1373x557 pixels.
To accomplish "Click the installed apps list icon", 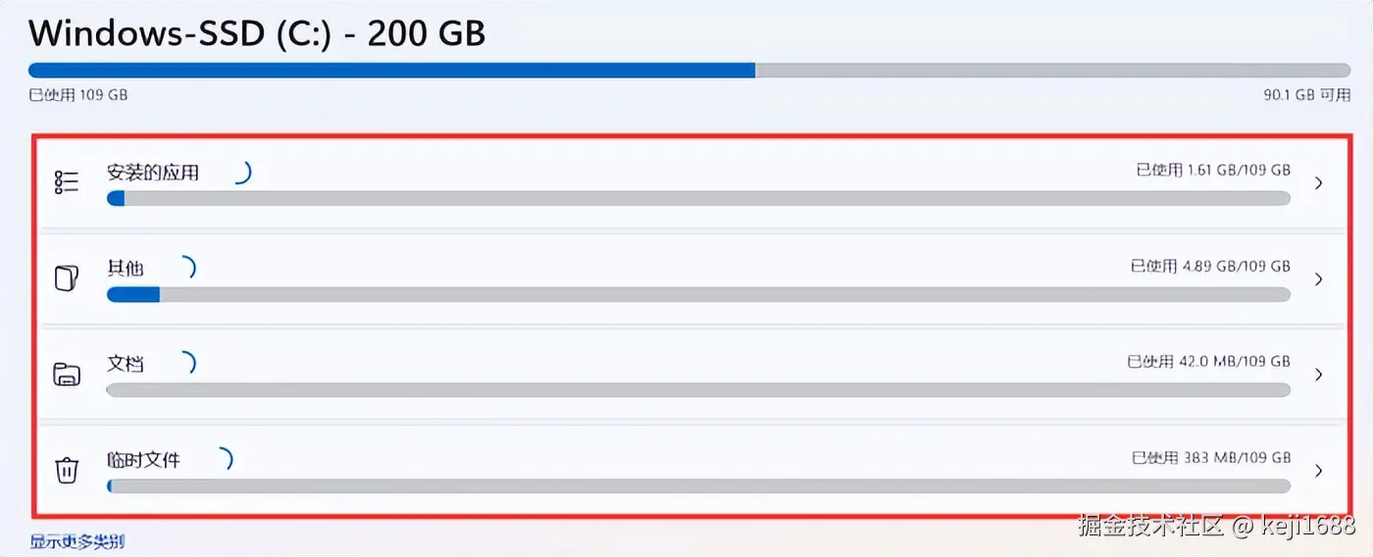I will (x=67, y=182).
